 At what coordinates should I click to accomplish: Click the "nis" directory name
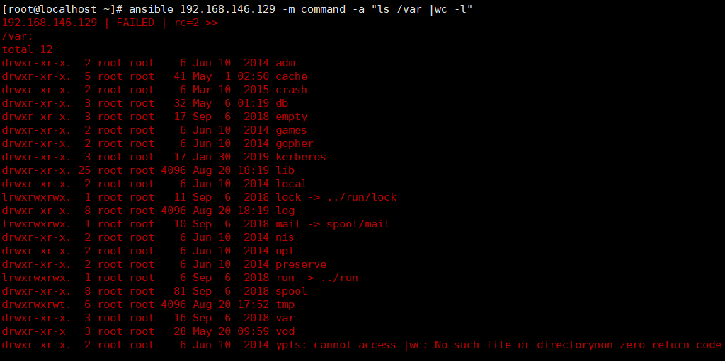click(285, 237)
